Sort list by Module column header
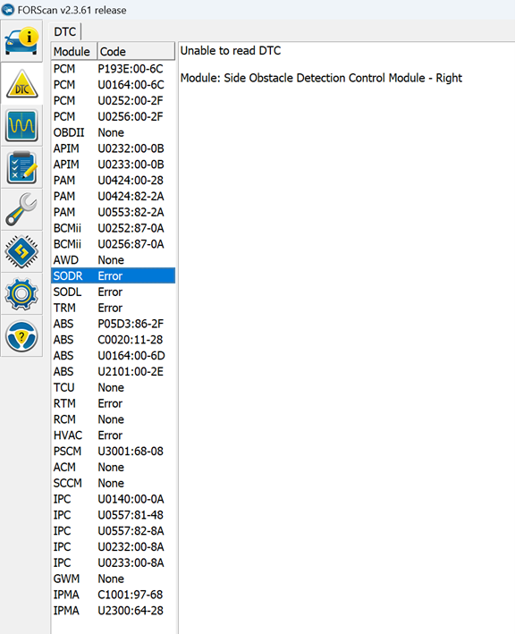 click(x=74, y=51)
